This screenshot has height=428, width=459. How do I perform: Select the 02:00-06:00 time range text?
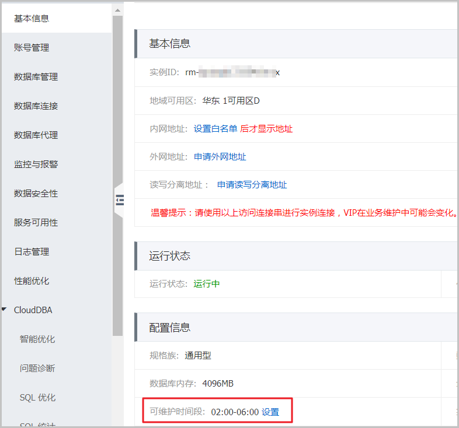point(235,412)
